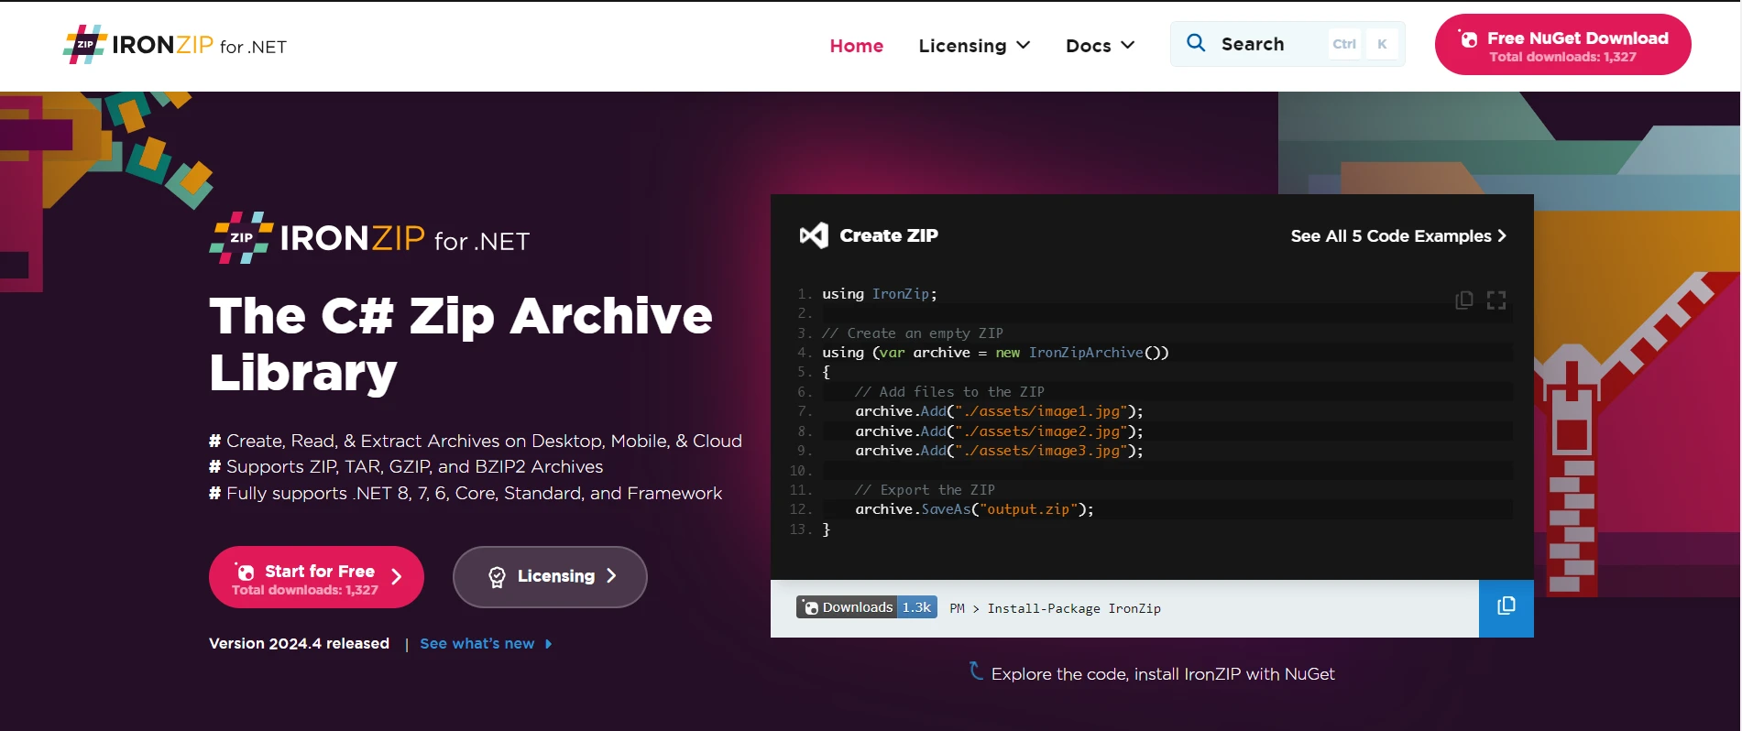1742x731 pixels.
Task: Click code line adding image1.jpg
Action: pyautogui.click(x=999, y=411)
